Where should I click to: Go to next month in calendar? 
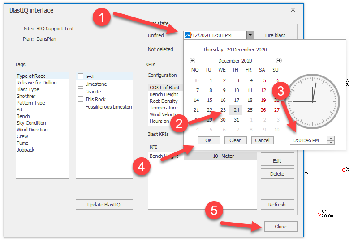279,60
